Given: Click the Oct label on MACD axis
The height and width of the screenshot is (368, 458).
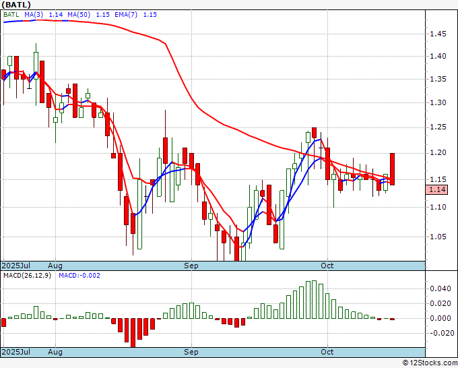Looking at the screenshot, I should click(327, 352).
